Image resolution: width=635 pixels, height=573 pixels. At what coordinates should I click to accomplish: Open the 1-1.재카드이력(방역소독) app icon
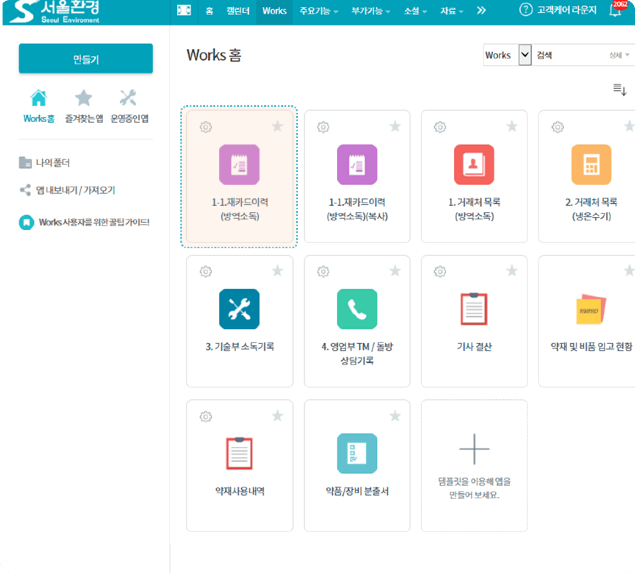pos(239,164)
